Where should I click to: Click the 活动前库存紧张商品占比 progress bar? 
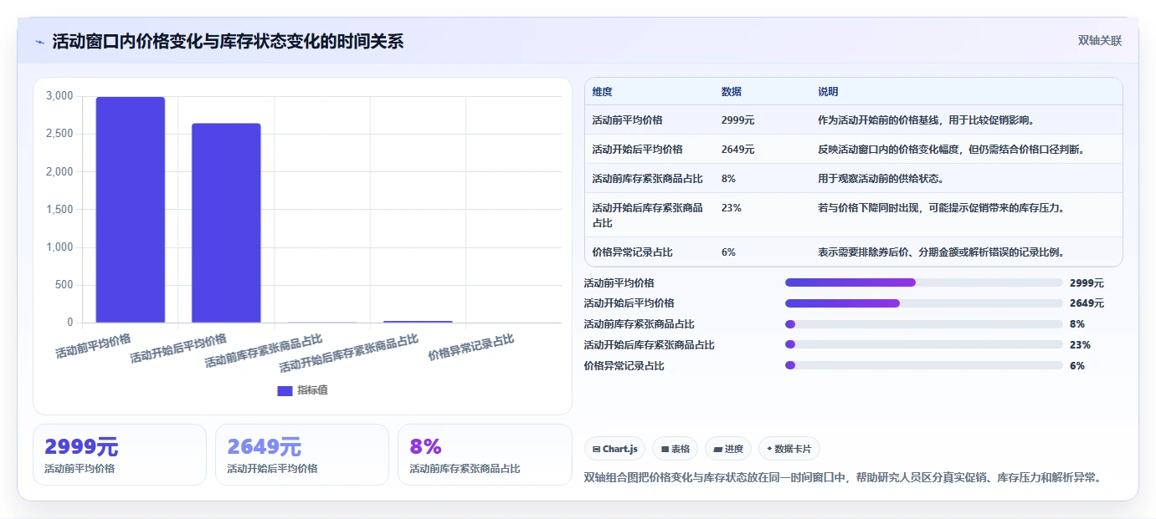coord(924,324)
